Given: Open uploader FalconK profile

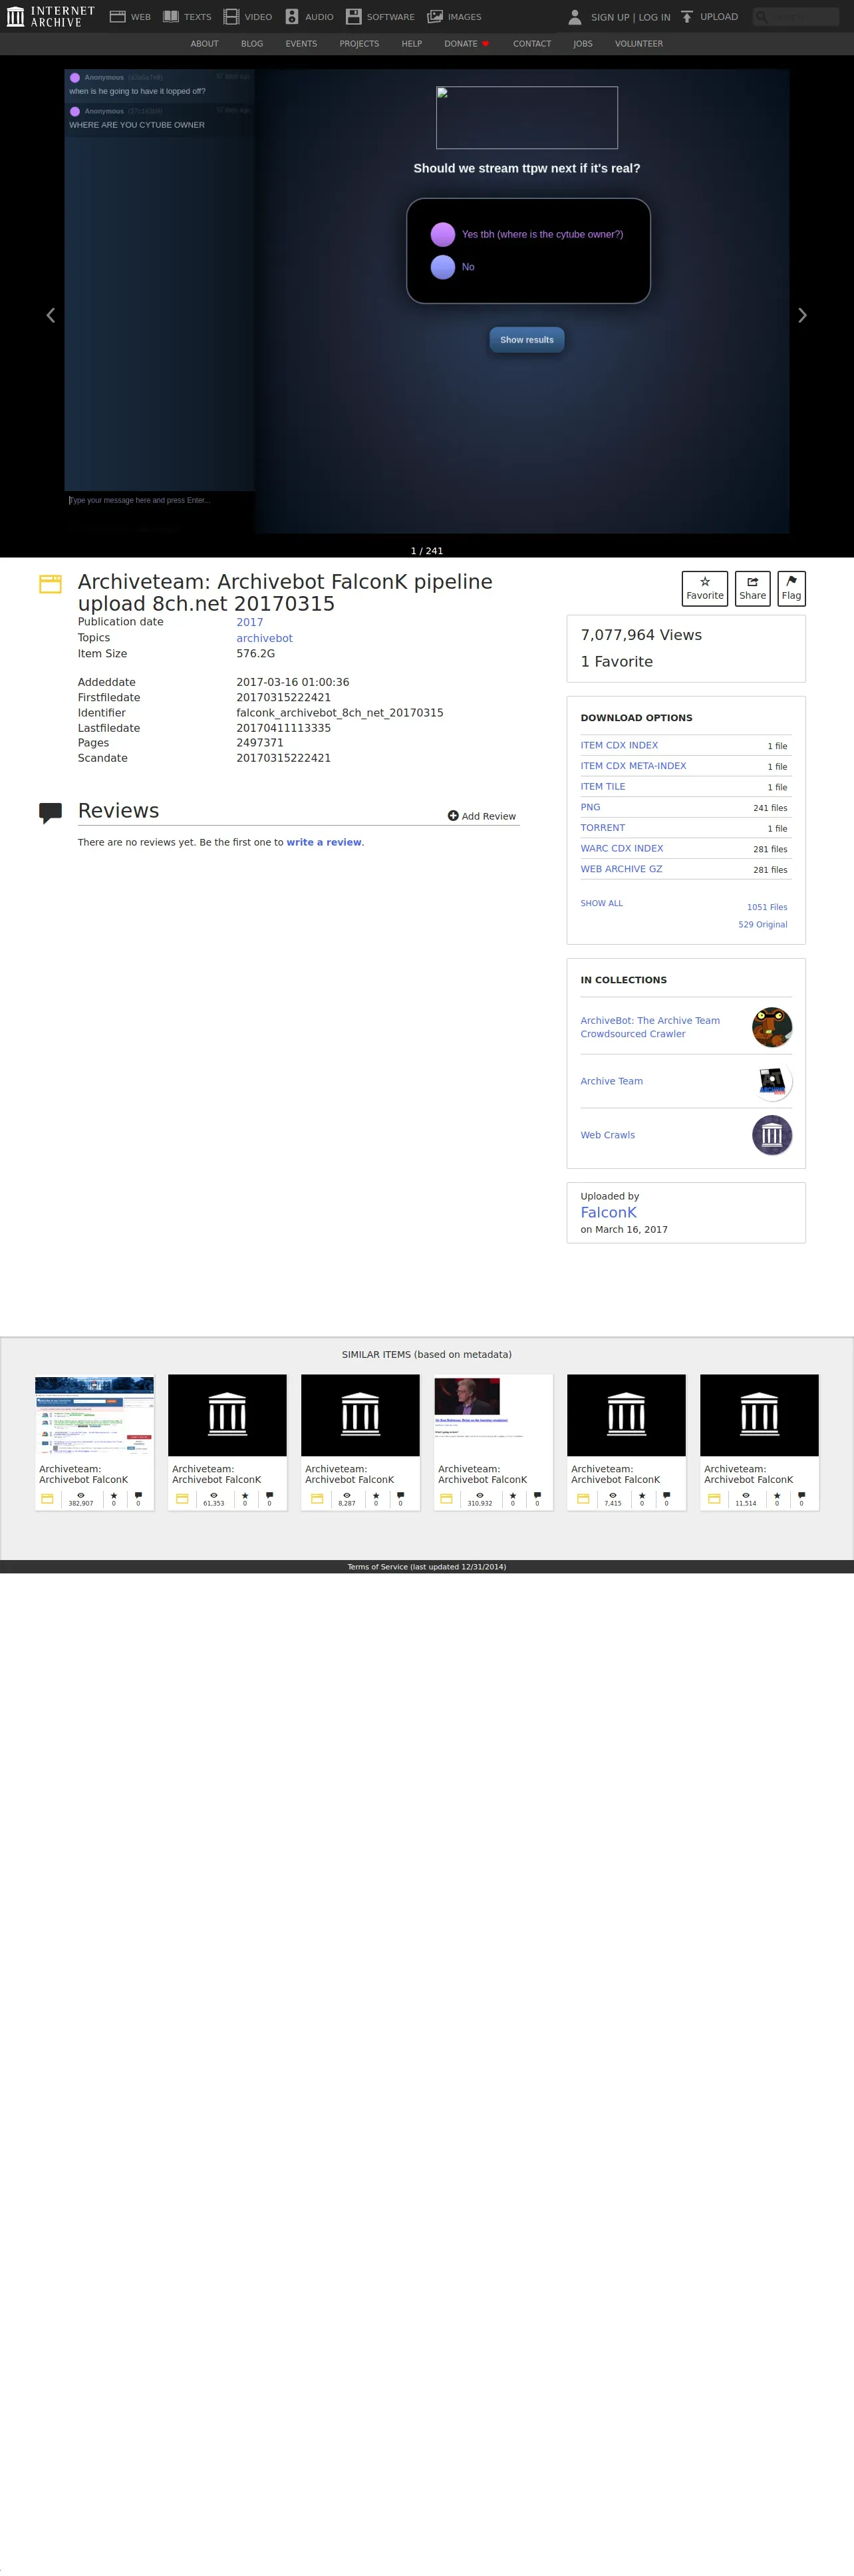Looking at the screenshot, I should coord(608,1212).
